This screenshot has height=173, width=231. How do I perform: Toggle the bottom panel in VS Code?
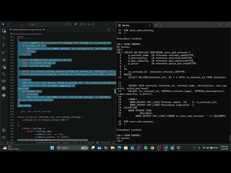[89, 24]
